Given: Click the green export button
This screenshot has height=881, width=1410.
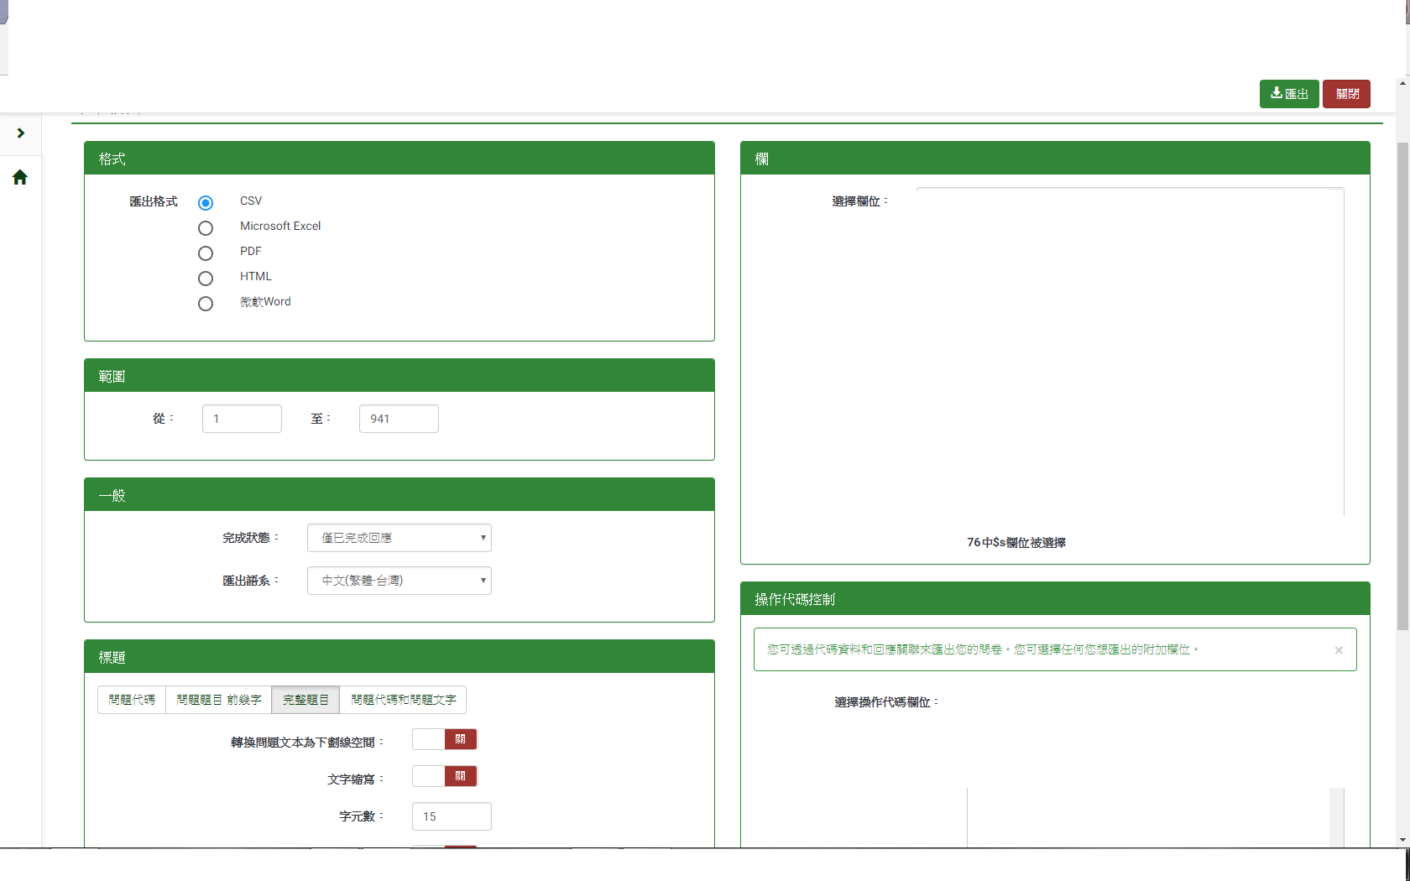Looking at the screenshot, I should point(1288,94).
